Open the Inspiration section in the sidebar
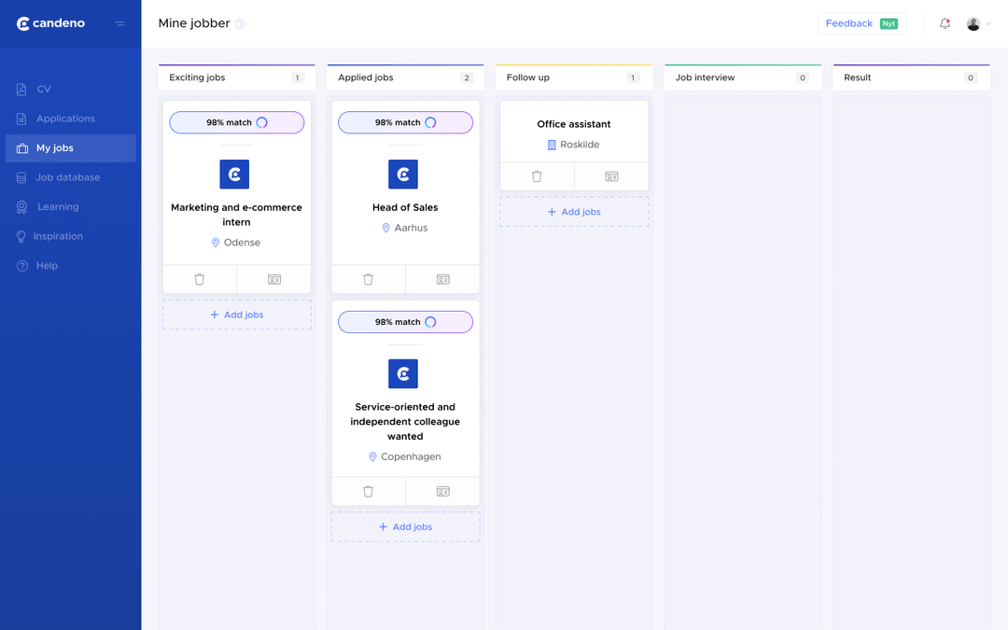This screenshot has width=1008, height=630. (58, 235)
